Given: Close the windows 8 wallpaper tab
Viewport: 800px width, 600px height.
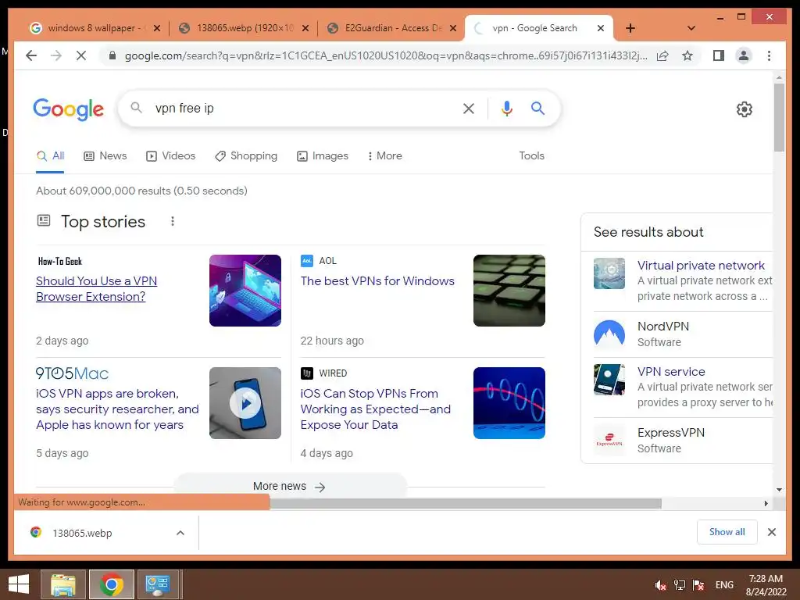Looking at the screenshot, I should [157, 28].
